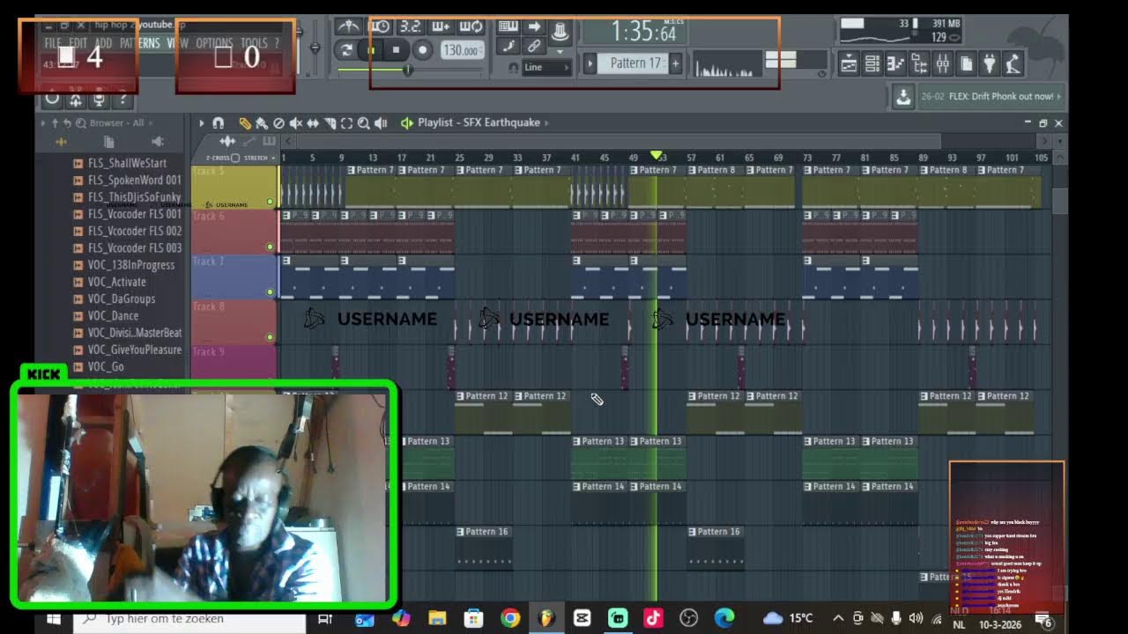1128x634 pixels.
Task: Select VOC_Activate in the browser
Action: (x=116, y=282)
